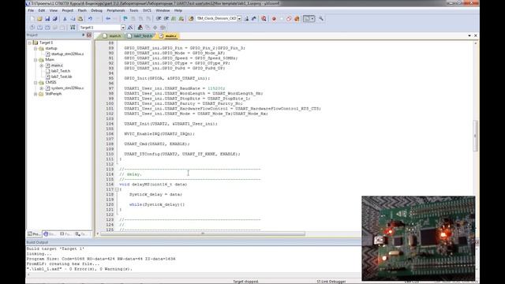The height and width of the screenshot is (284, 505).
Task: Open the Tools menu
Action: click(134, 10)
